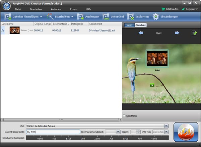The height and width of the screenshot is (147, 201).
Task: Toggle the radio button for Season(1).avi row
Action: click(x=3, y=30)
